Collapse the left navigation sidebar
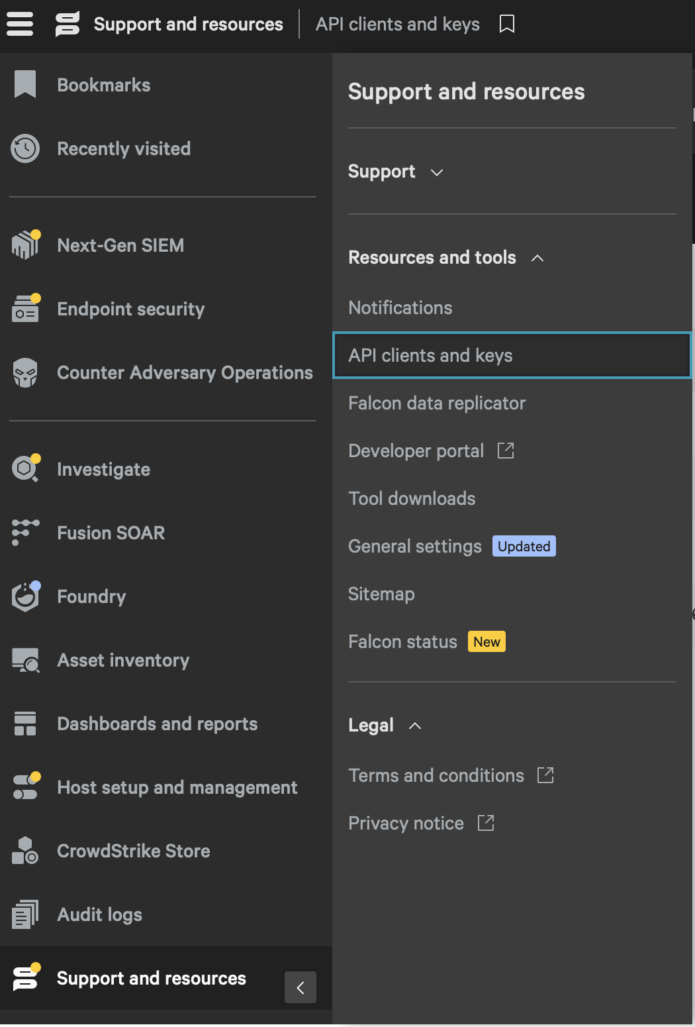This screenshot has width=695, height=1027. point(301,987)
